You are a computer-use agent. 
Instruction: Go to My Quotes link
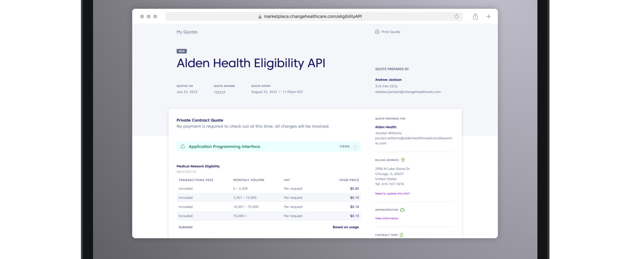point(187,32)
